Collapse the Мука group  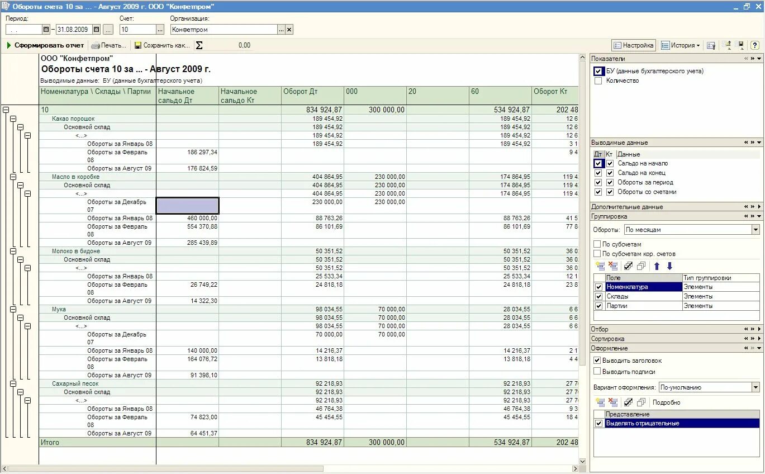click(13, 309)
